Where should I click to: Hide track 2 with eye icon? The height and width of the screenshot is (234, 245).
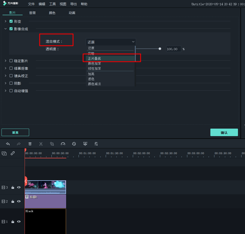[19, 201]
